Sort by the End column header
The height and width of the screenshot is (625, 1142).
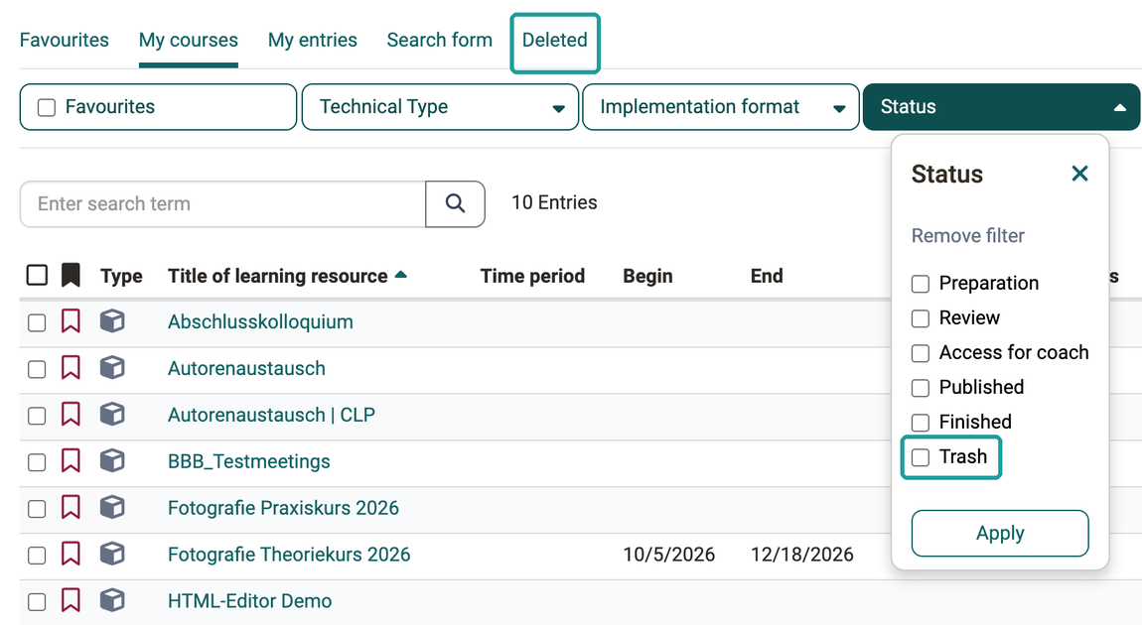pos(767,276)
